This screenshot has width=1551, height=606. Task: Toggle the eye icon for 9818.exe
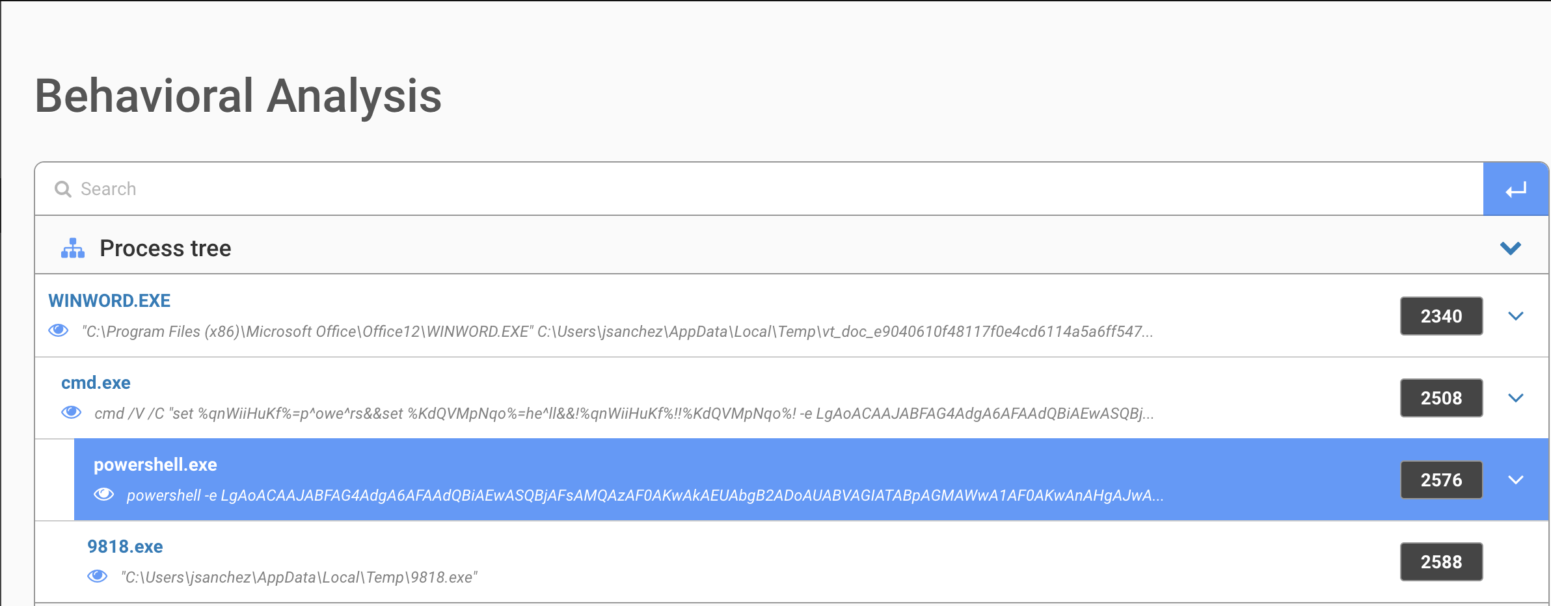(x=98, y=577)
